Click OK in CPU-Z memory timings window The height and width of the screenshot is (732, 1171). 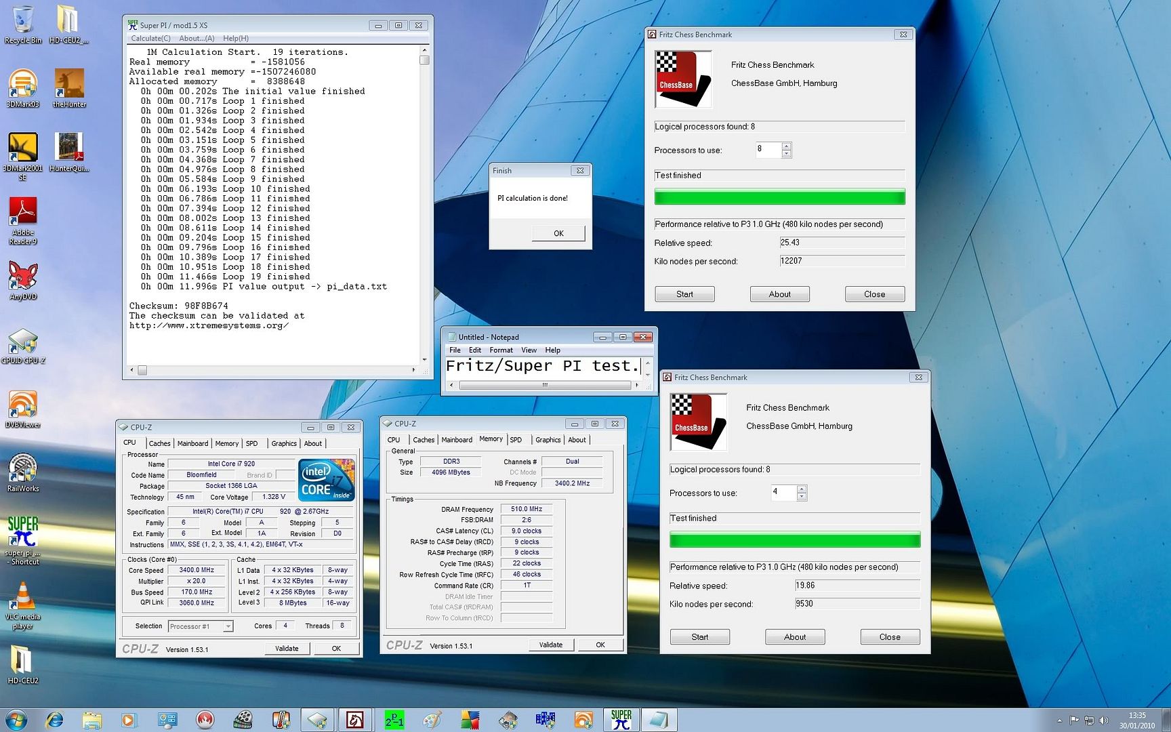pyautogui.click(x=600, y=645)
